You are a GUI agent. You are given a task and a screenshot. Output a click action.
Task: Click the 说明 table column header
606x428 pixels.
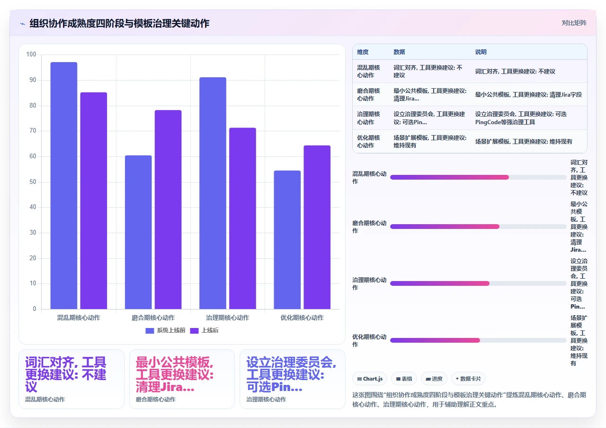tap(481, 52)
